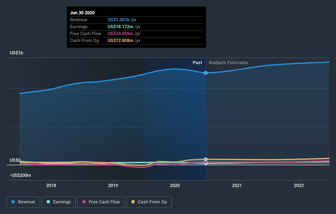Click the 'Cash From Op' label in tooltip

click(85, 40)
